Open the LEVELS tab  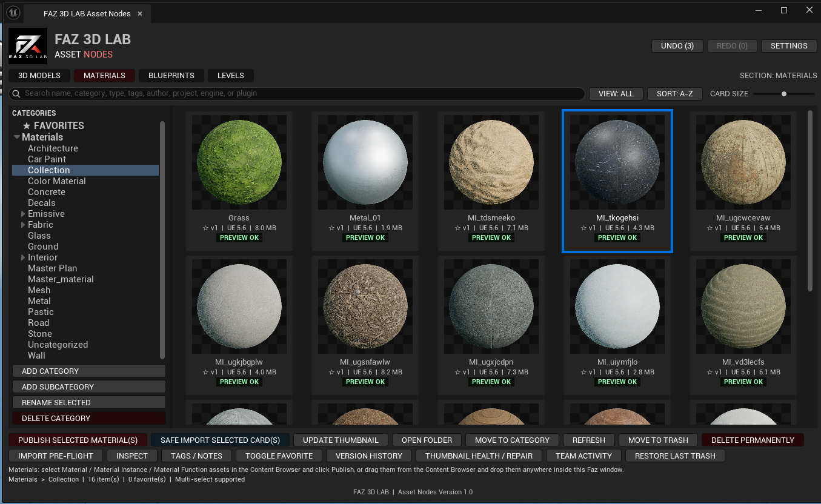point(231,76)
